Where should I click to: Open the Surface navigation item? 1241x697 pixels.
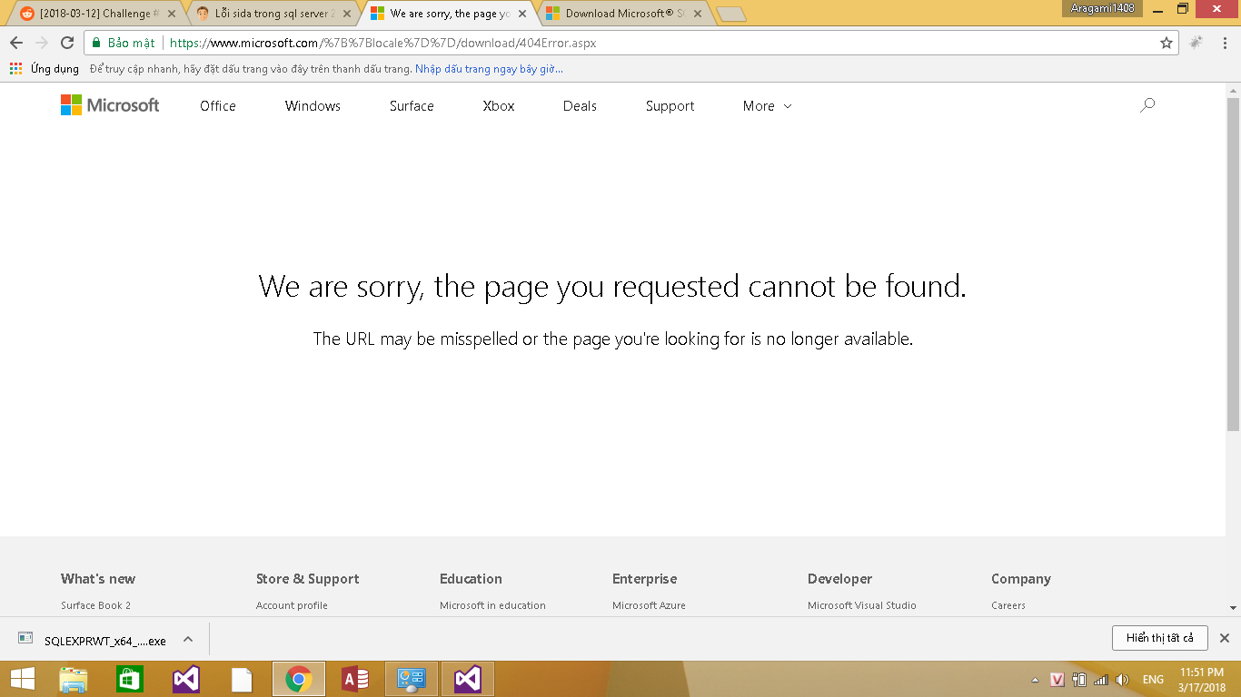point(412,106)
